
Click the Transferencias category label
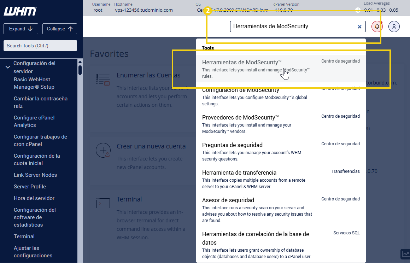click(345, 171)
